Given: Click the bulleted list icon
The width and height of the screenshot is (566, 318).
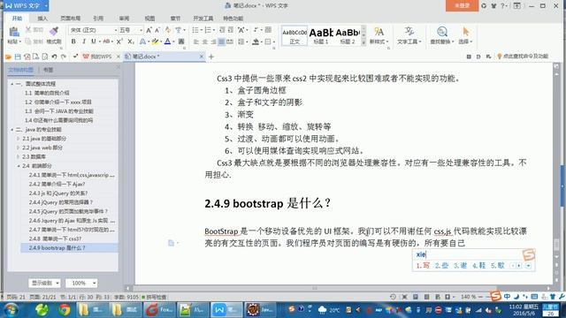Looking at the screenshot, I should (x=195, y=30).
